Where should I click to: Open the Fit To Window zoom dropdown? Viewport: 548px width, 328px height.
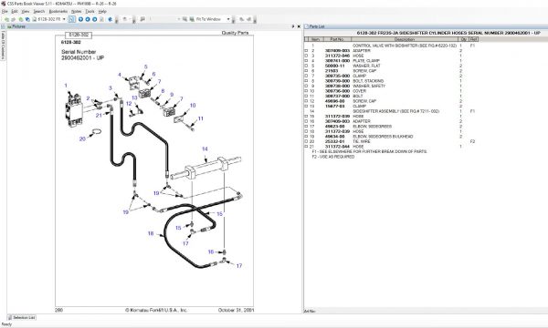pos(228,19)
